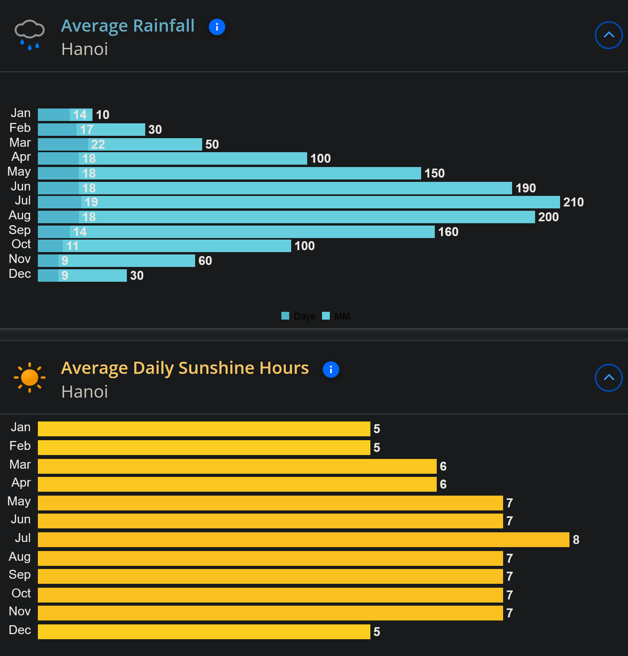The width and height of the screenshot is (628, 656).
Task: Toggle the MM series legend label
Action: (342, 316)
